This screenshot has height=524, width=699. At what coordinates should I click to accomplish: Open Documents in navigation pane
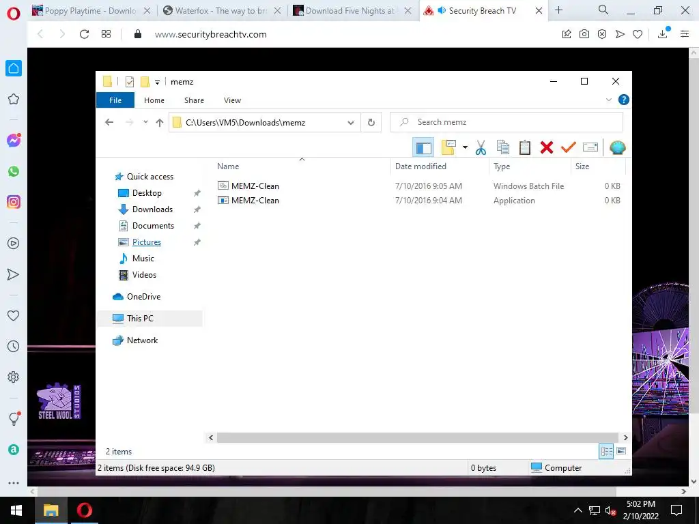click(153, 226)
